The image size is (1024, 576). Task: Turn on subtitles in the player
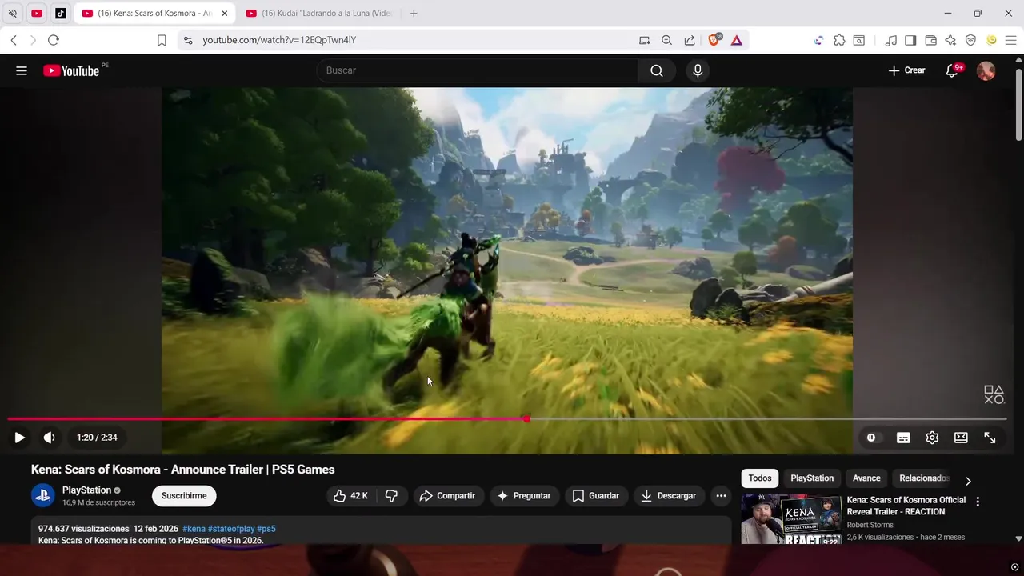(x=903, y=438)
